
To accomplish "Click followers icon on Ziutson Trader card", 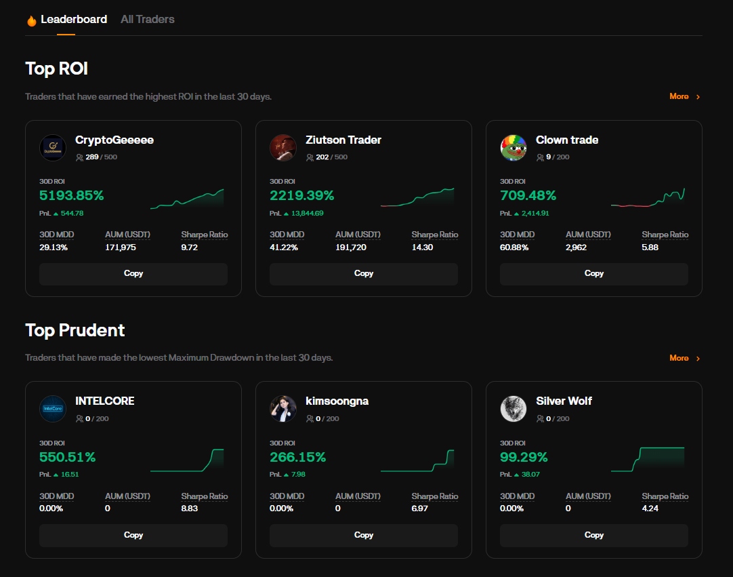I will pyautogui.click(x=310, y=157).
